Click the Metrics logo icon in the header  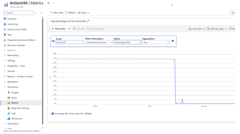(6, 5)
